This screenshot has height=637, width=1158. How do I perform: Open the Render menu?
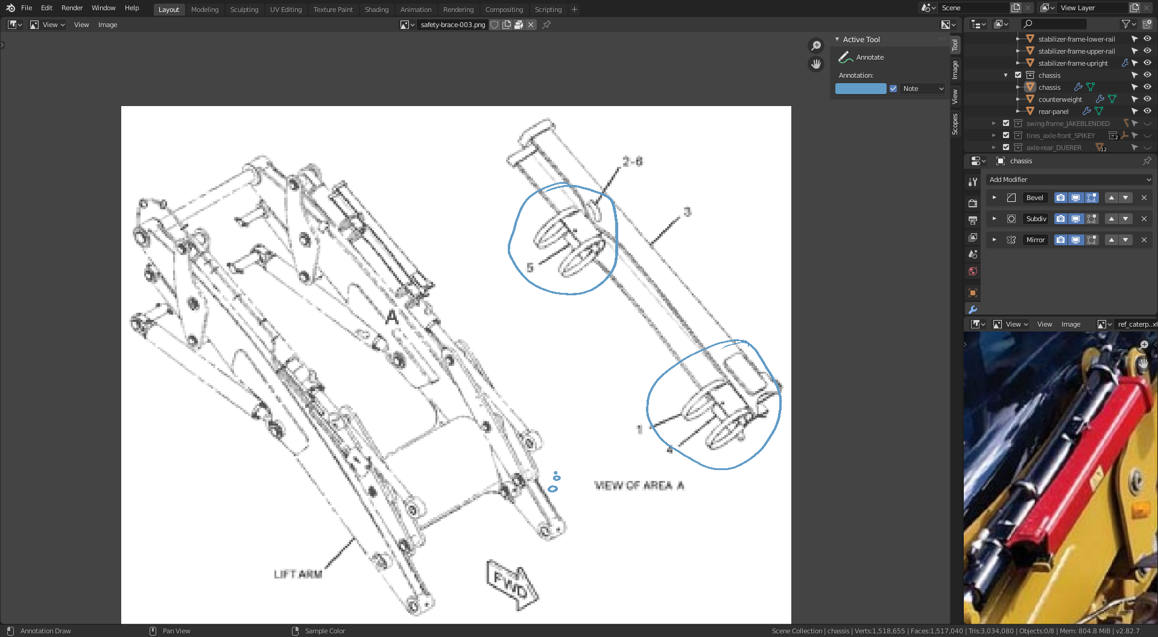(72, 8)
